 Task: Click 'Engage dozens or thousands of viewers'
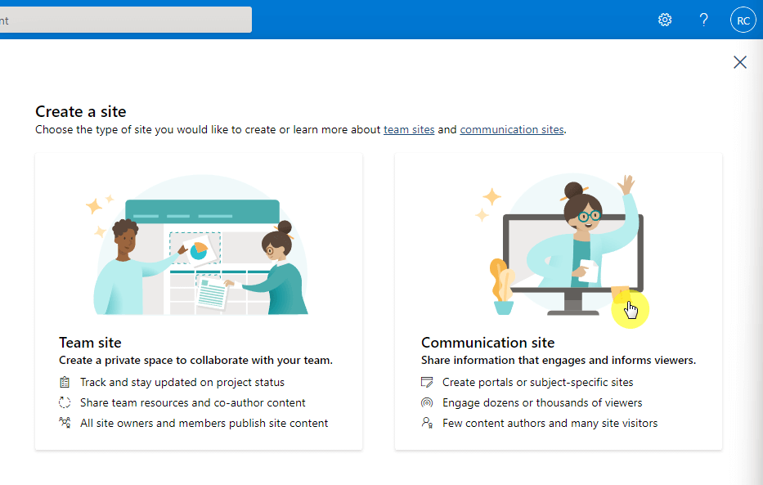click(542, 402)
